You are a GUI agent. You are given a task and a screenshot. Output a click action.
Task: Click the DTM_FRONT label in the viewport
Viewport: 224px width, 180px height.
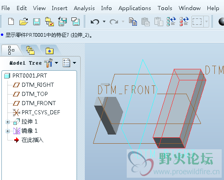[127, 90]
